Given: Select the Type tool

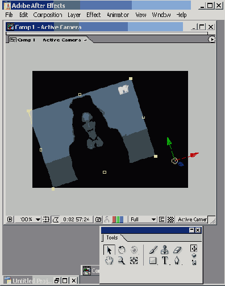Looking at the screenshot, I should [165, 260].
